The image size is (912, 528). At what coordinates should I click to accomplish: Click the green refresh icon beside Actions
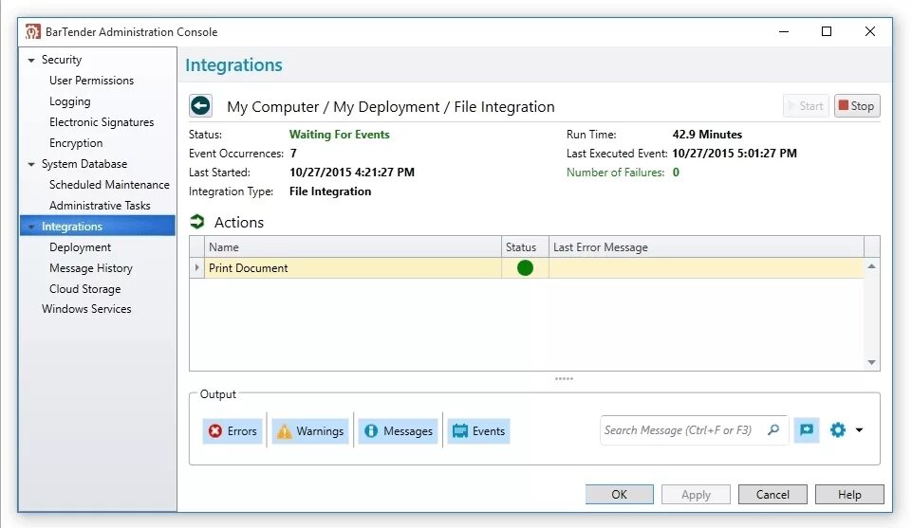[x=197, y=221]
